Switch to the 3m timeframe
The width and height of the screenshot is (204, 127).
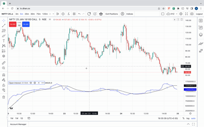click(x=17, y=14)
